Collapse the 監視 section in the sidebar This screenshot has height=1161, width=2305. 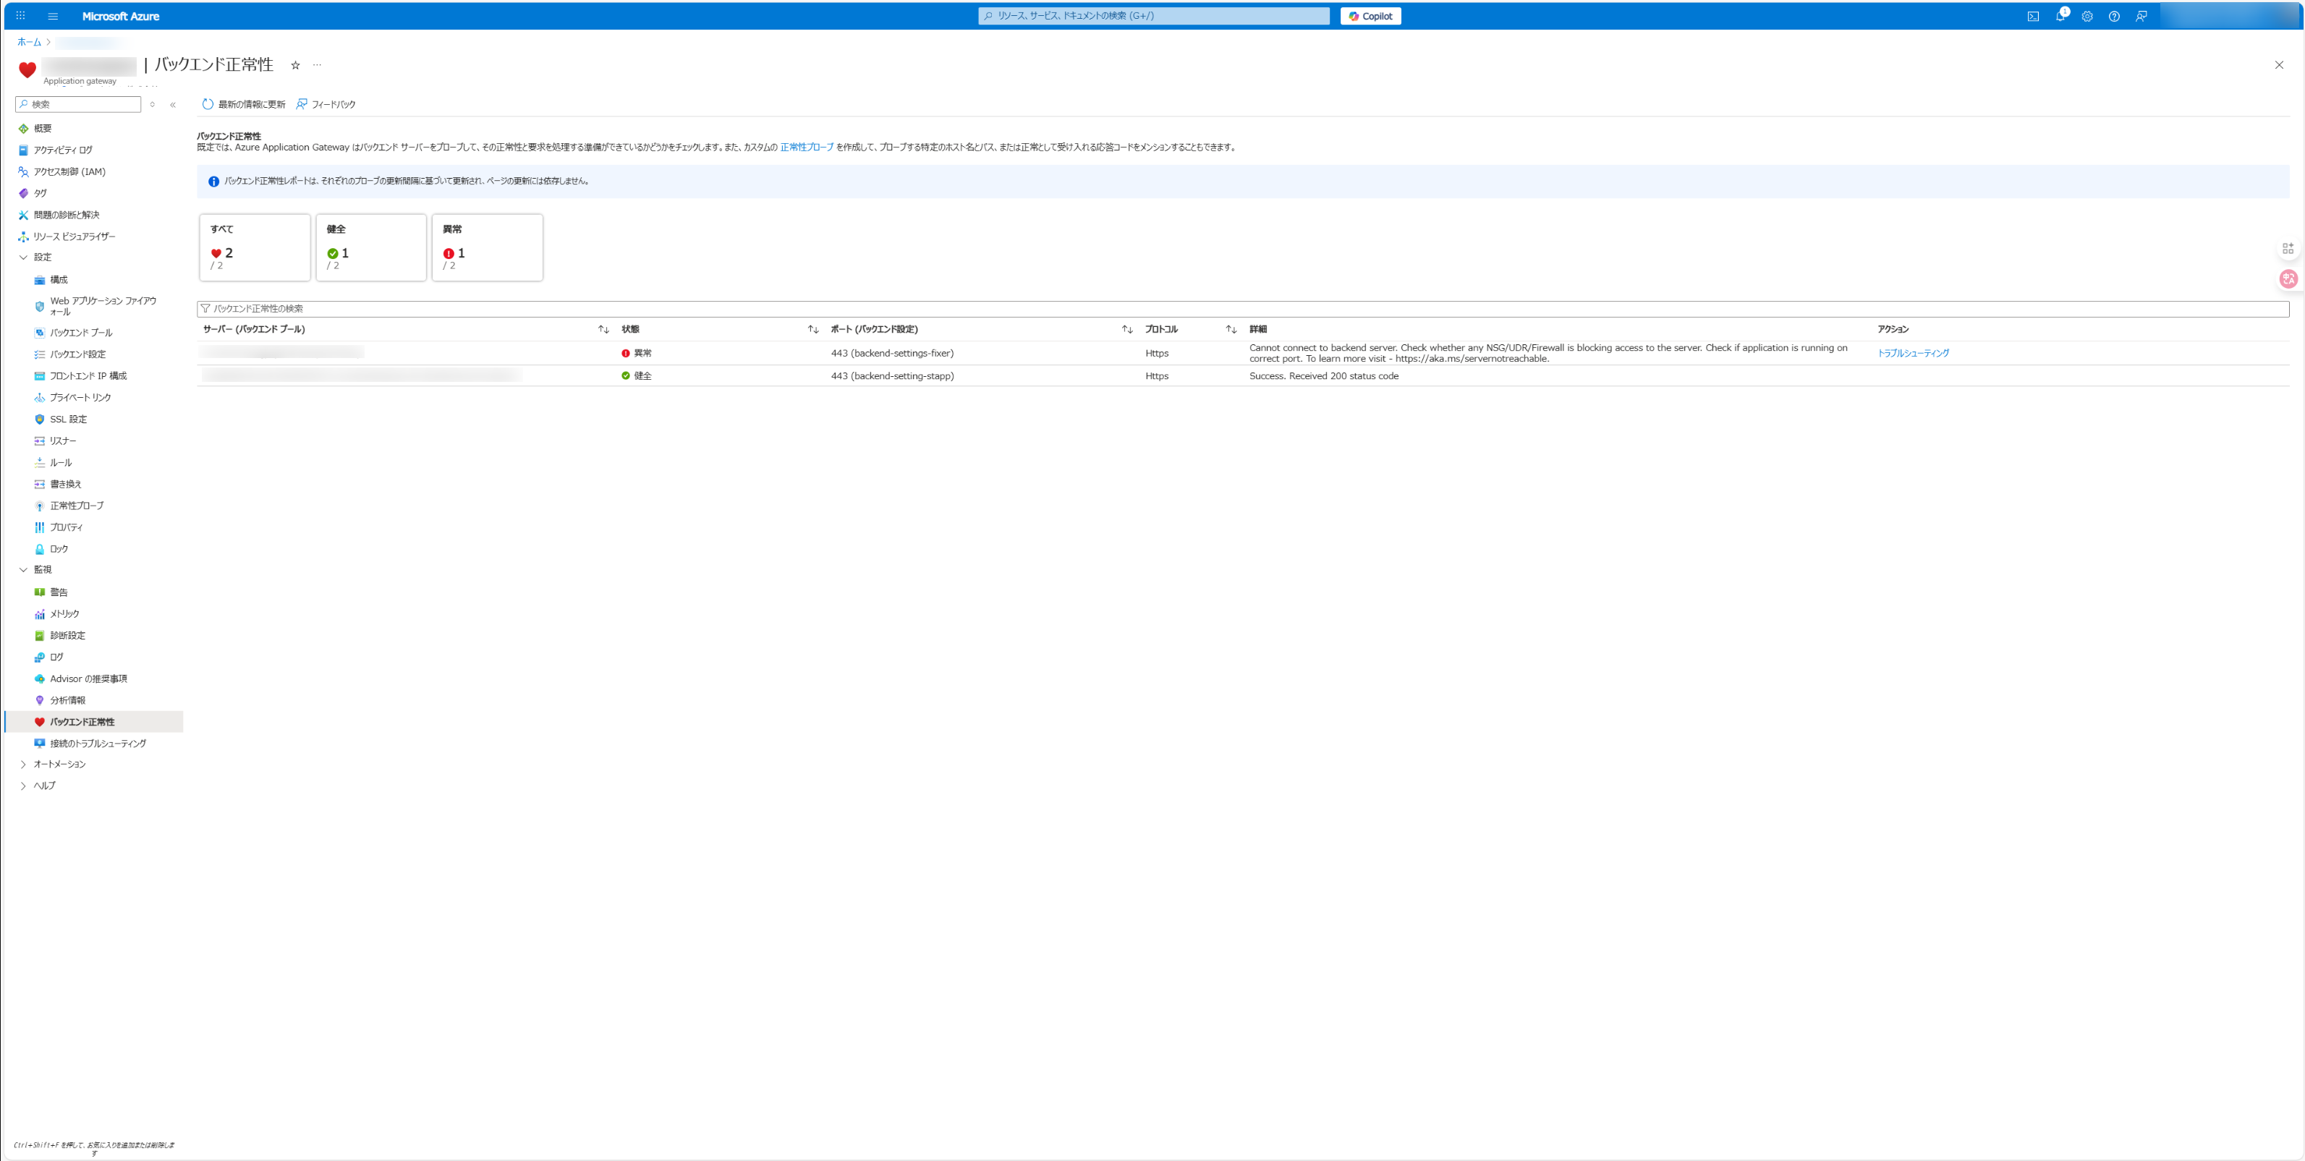click(x=23, y=570)
